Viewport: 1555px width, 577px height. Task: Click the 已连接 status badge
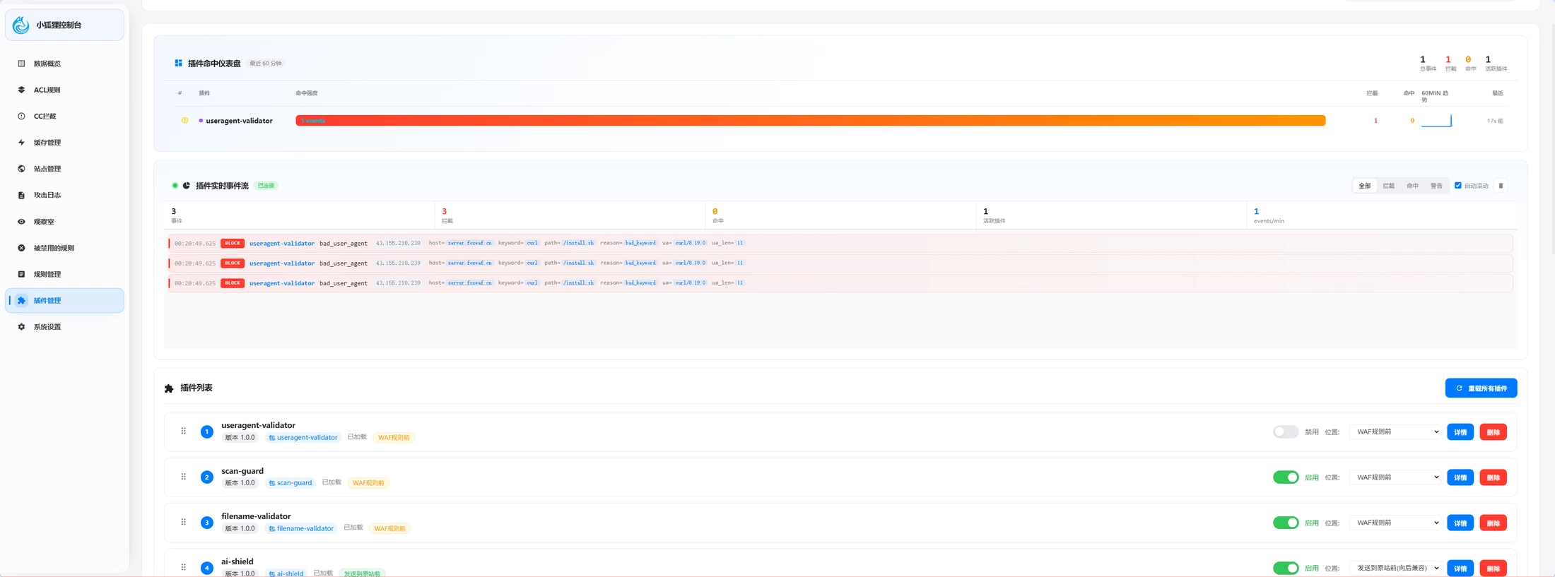(266, 186)
